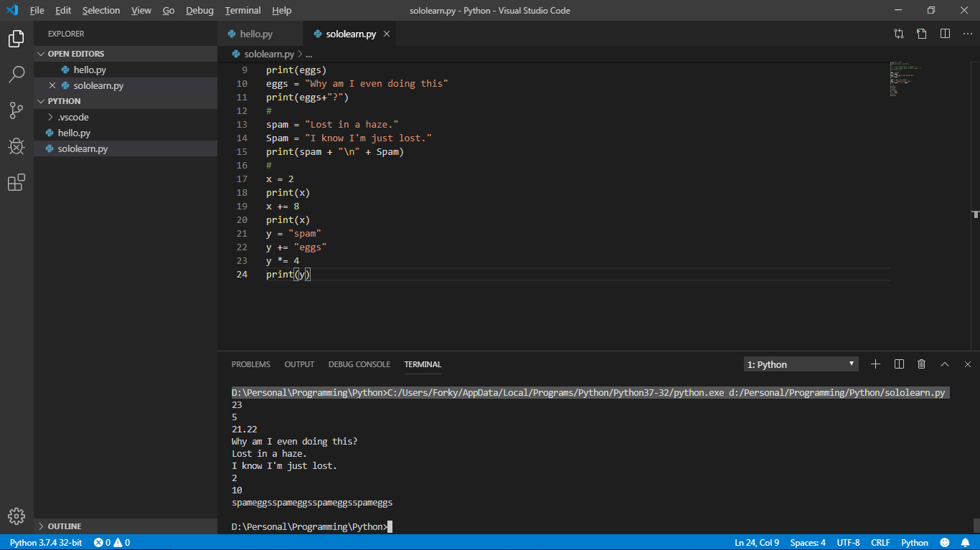Click terminal output spameggsspameggsspameggsspameggs

coord(312,503)
